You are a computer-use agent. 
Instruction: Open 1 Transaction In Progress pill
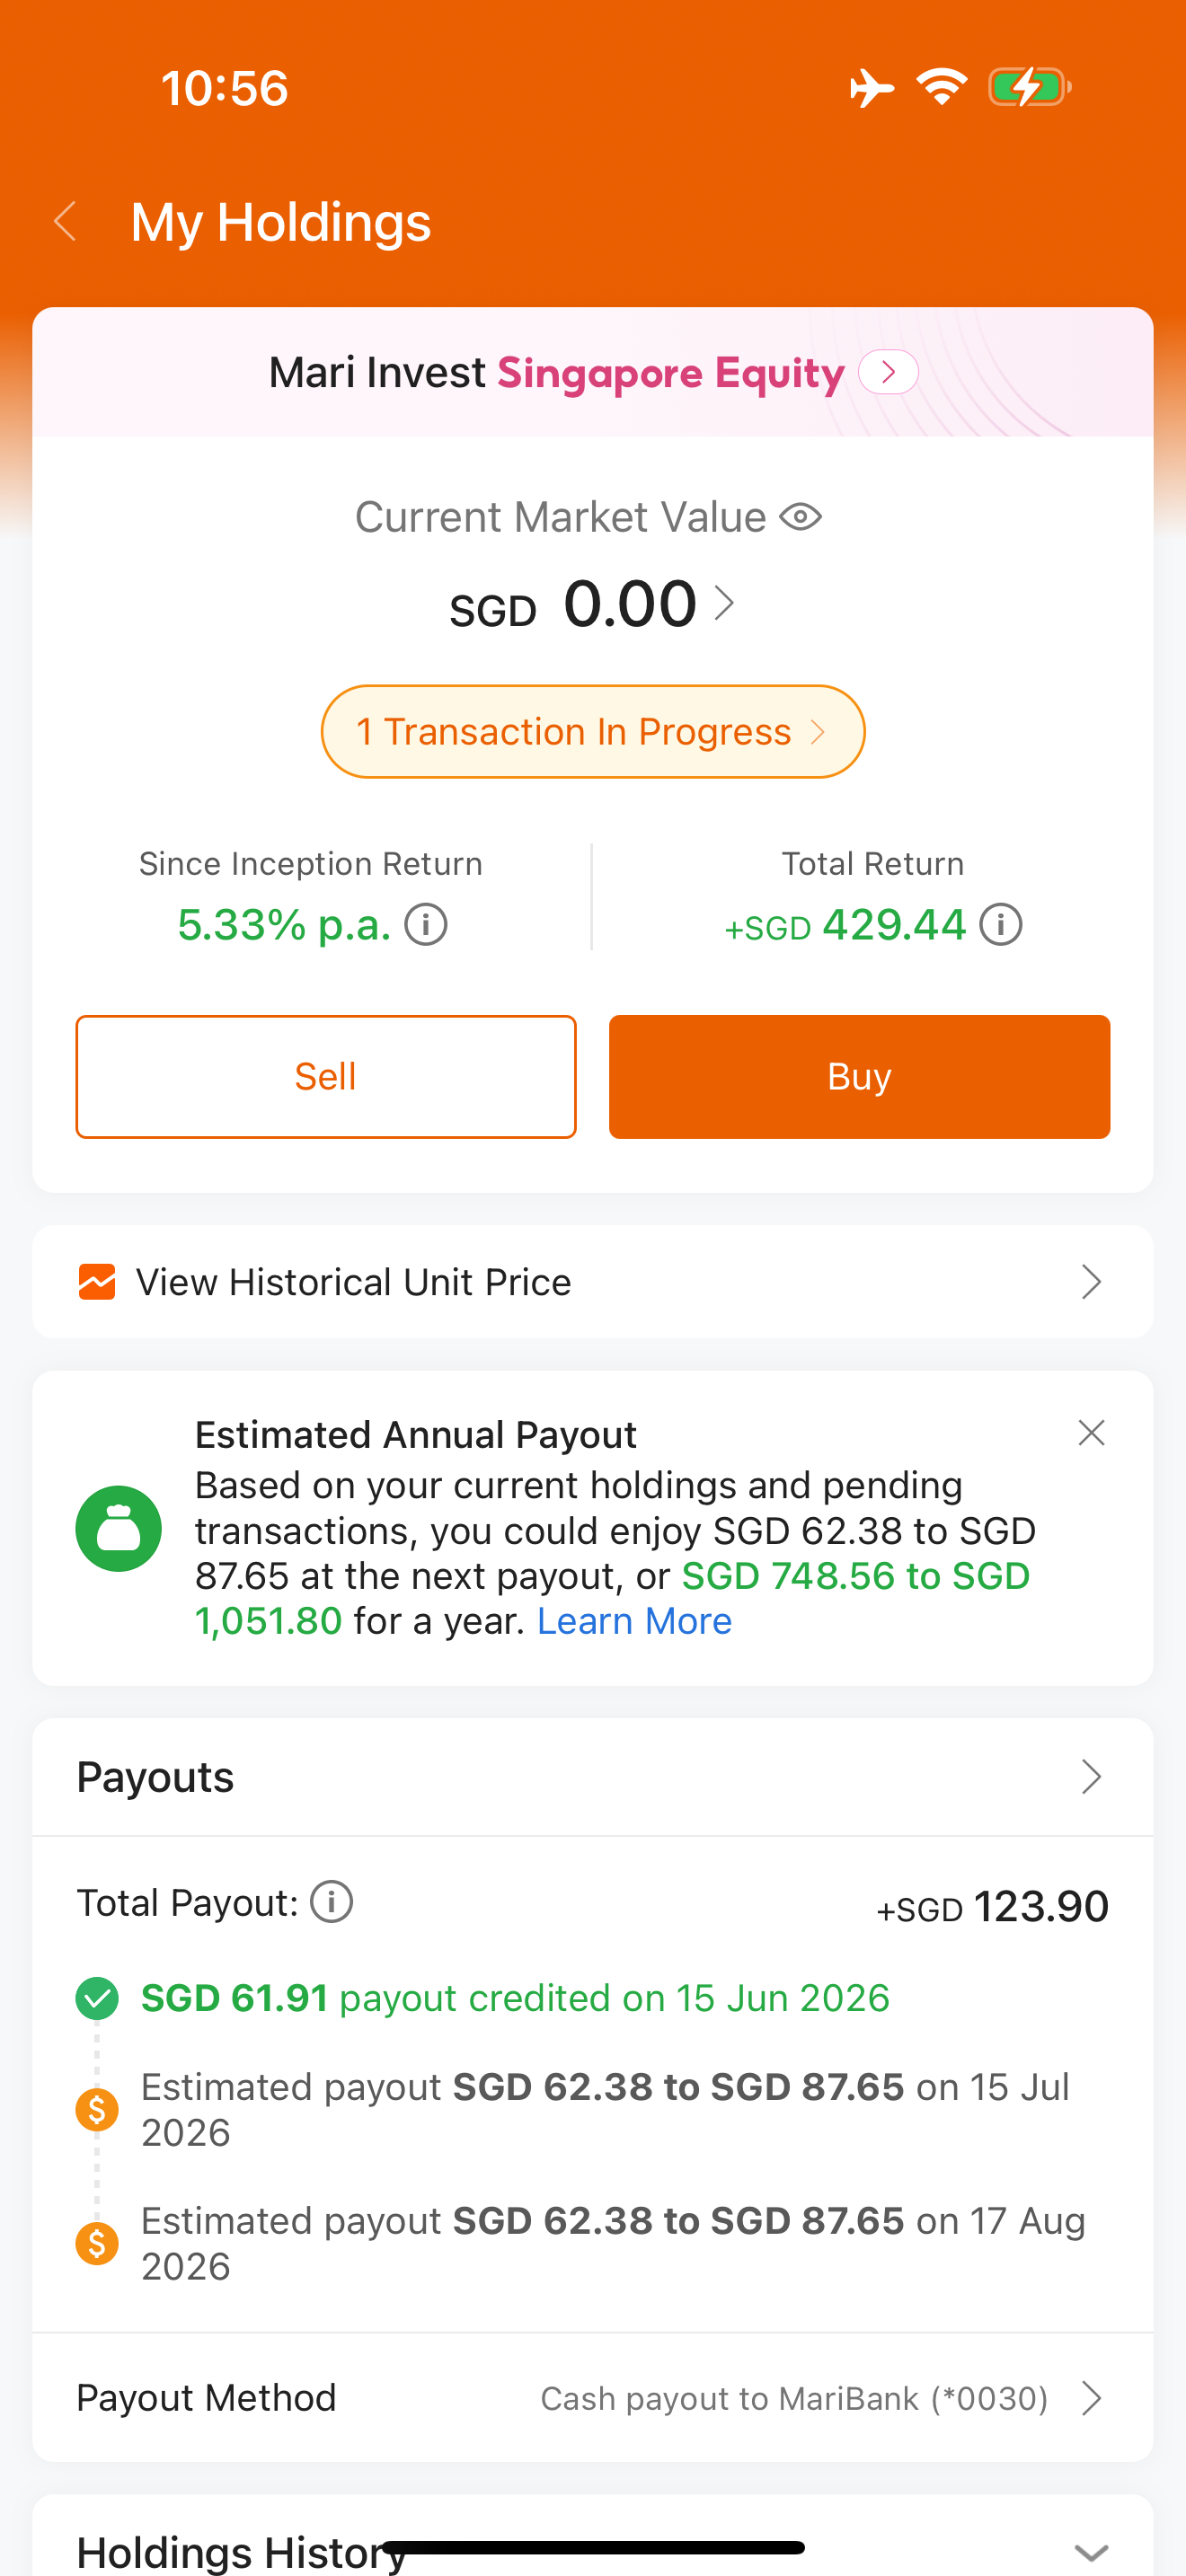(x=593, y=732)
